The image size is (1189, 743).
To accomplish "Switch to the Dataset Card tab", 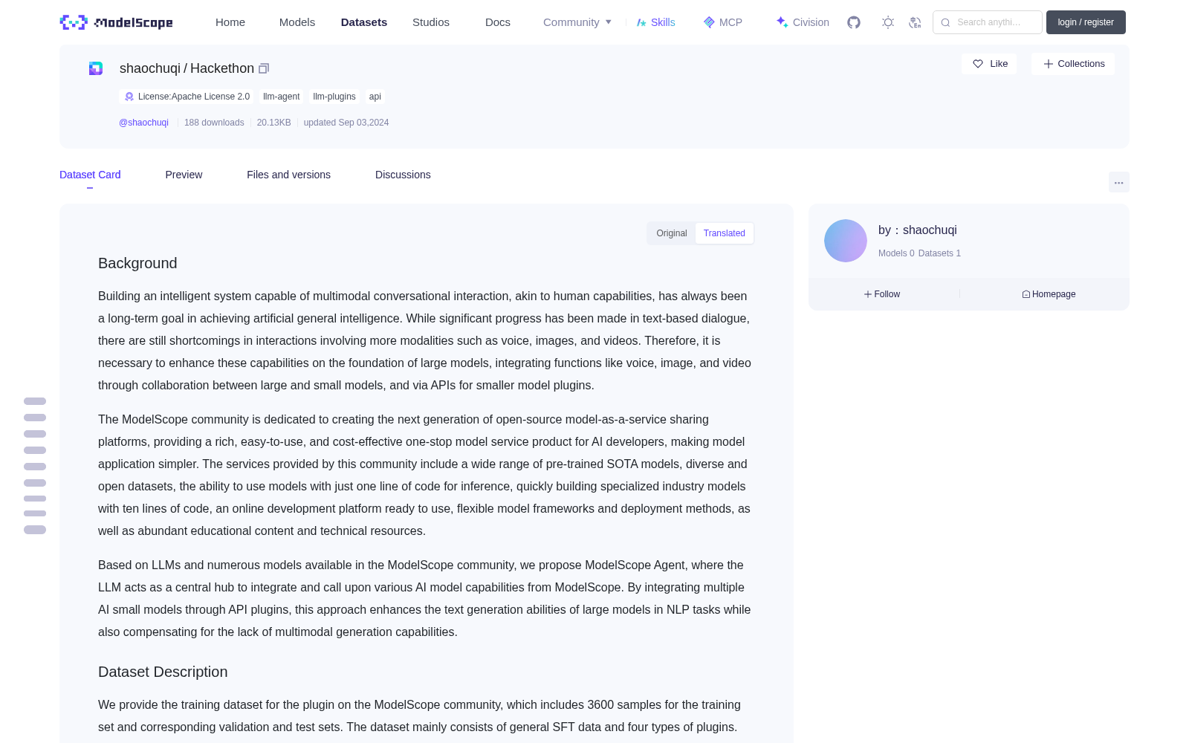I will tap(90, 175).
